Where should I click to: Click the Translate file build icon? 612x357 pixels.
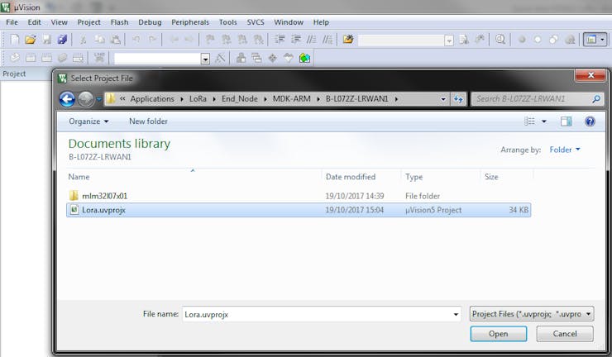pyautogui.click(x=14, y=58)
